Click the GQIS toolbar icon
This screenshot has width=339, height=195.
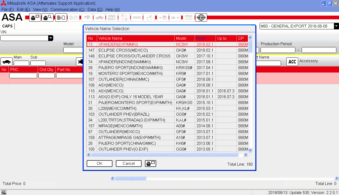pyautogui.click(x=137, y=17)
